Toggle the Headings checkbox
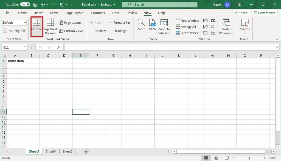Screen dimensions: 281x161 (x=111, y=31)
